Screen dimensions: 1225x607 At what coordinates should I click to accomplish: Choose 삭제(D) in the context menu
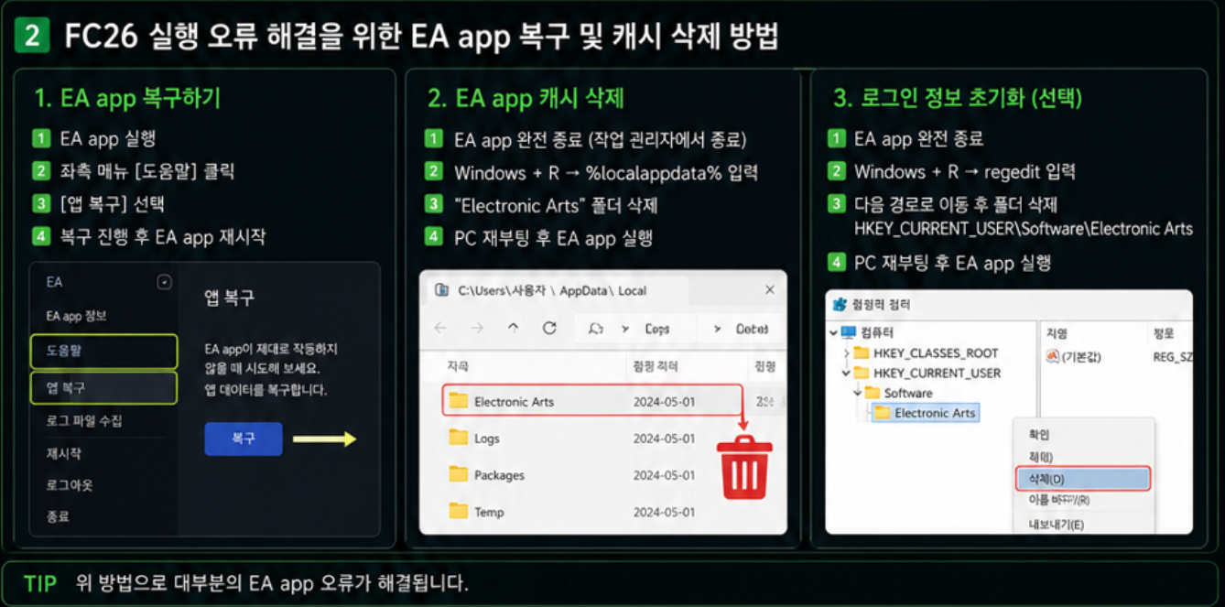pyautogui.click(x=1083, y=479)
